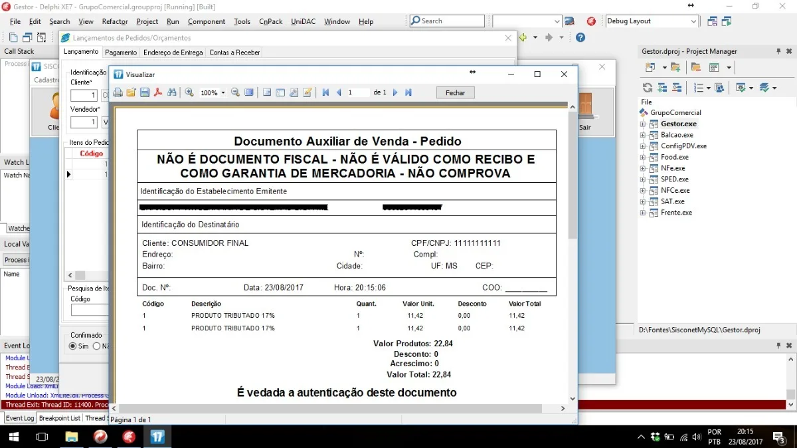
Task: Open the zoom 100% dropdown in preview
Action: (x=222, y=93)
